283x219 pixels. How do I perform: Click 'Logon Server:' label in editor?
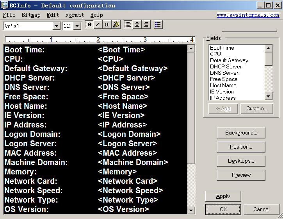coord(30,144)
